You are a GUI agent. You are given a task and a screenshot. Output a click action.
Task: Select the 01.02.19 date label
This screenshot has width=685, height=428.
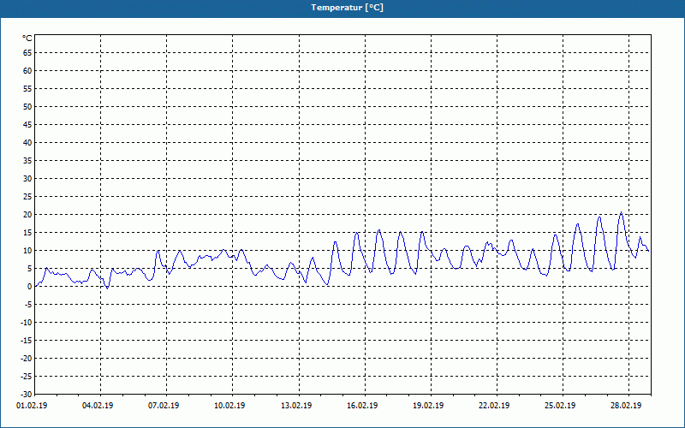[32, 405]
